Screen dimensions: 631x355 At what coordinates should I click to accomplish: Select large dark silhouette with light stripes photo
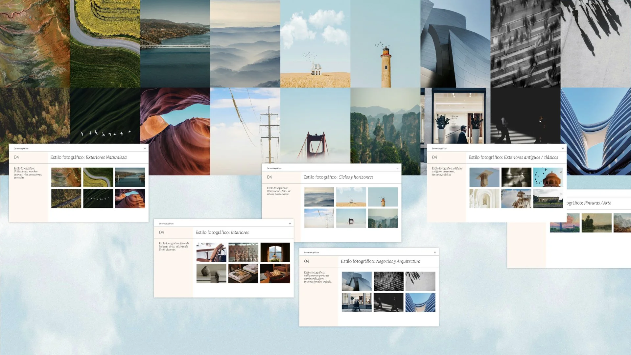526,116
